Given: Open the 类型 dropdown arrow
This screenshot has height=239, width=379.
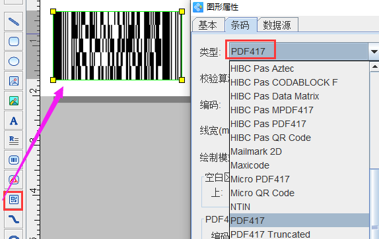Looking at the screenshot, I should click(x=374, y=51).
